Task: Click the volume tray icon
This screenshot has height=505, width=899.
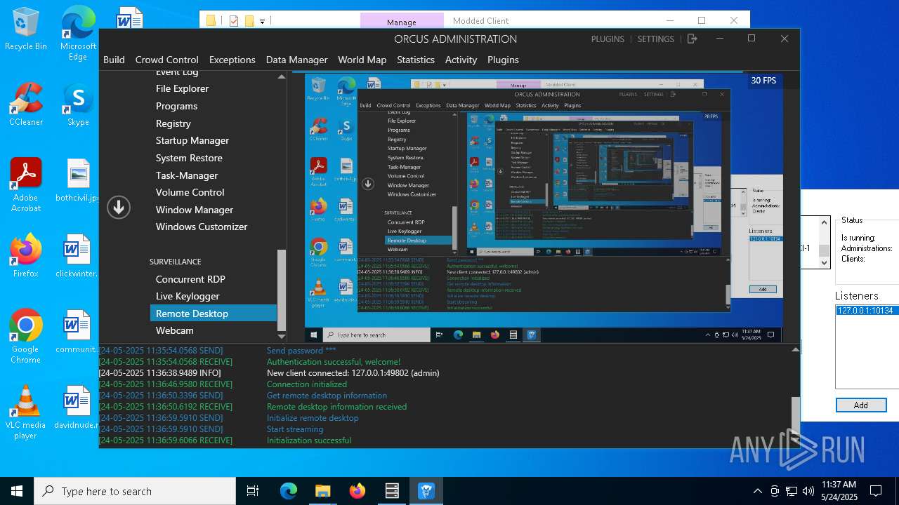Action: coord(808,491)
